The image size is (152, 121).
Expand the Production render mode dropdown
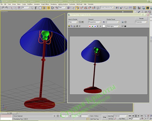click(141, 22)
